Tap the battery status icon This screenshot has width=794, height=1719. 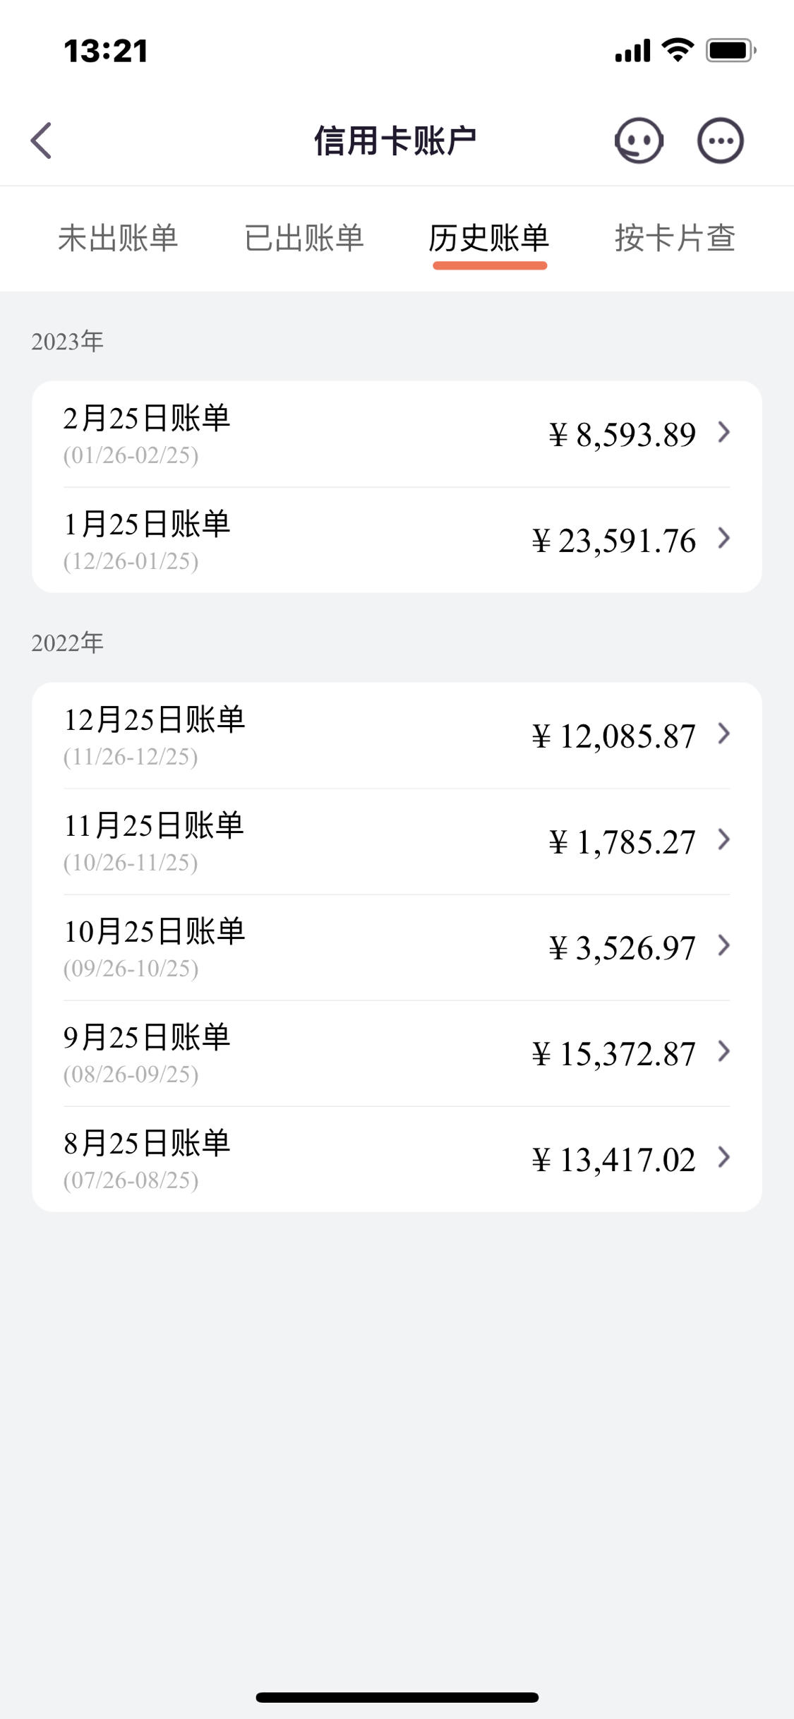731,51
